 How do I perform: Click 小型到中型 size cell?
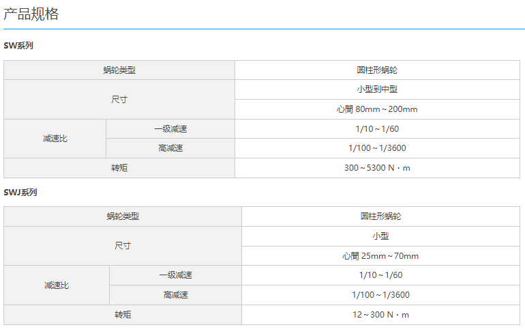(x=377, y=89)
